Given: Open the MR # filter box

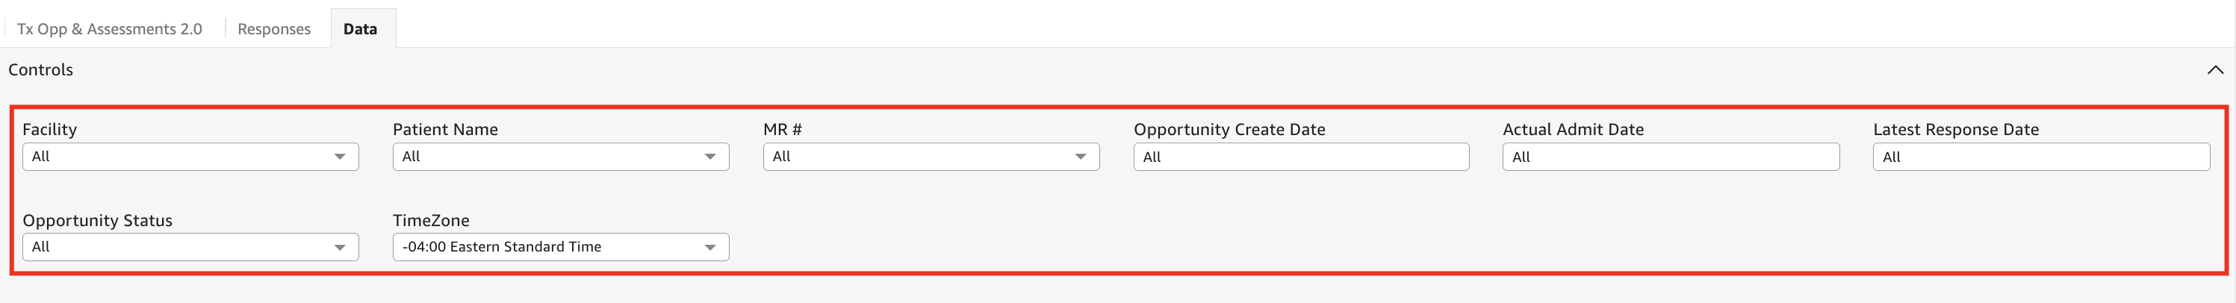Looking at the screenshot, I should 916,157.
